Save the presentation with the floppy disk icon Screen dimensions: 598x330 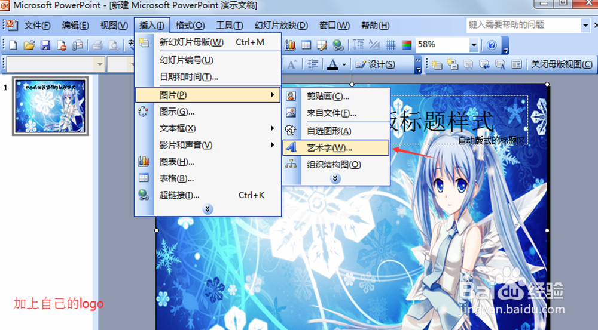[x=45, y=45]
